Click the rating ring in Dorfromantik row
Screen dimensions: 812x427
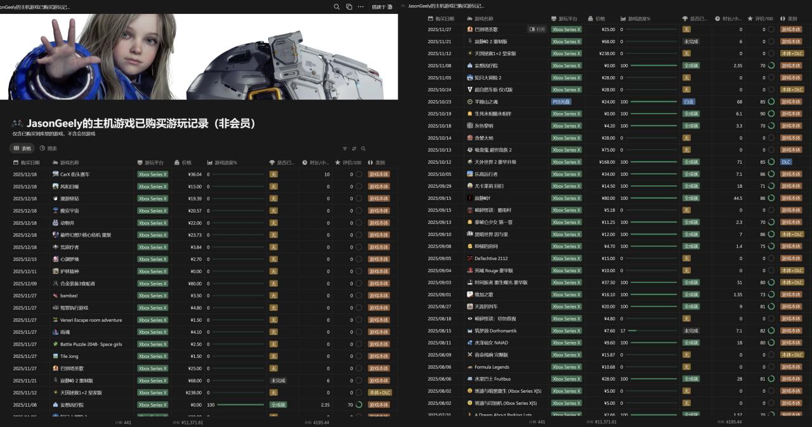tap(771, 331)
